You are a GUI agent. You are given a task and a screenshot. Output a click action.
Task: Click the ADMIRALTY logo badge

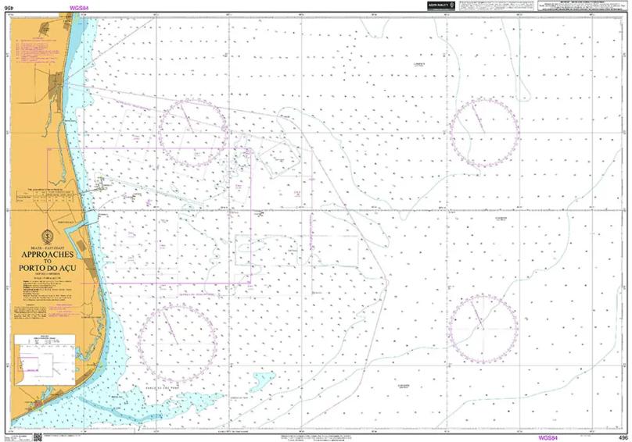[441, 5]
